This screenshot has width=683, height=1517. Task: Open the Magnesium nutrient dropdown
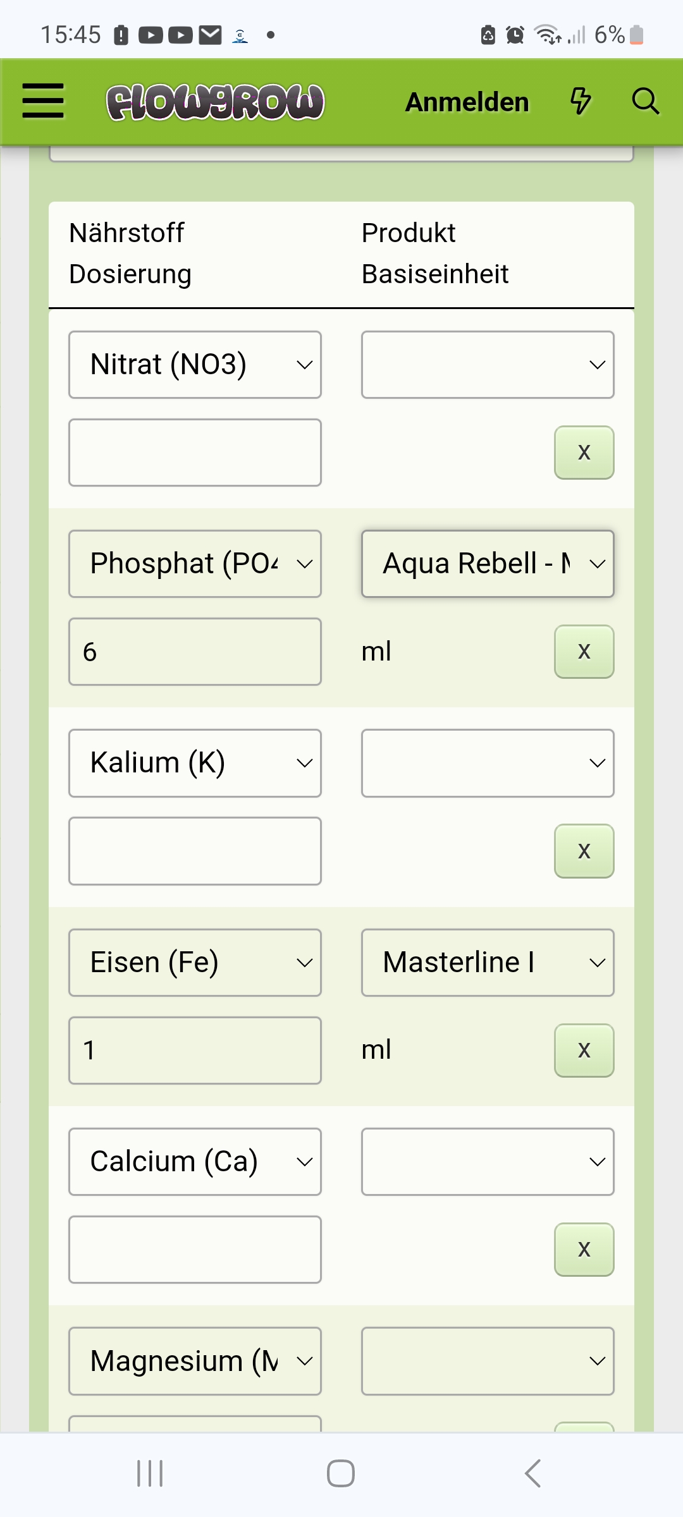195,1361
